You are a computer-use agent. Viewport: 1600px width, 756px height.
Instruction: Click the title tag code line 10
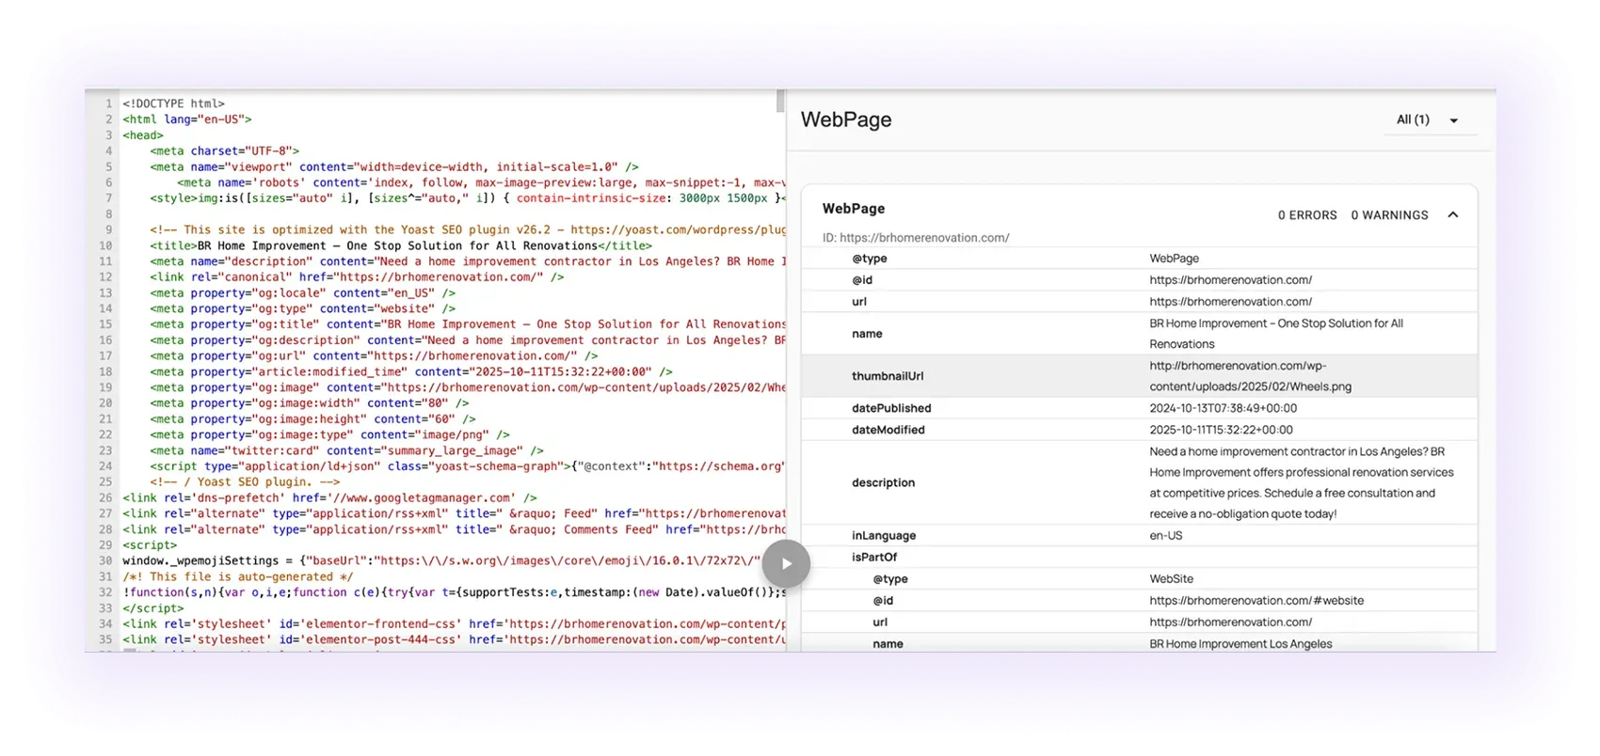click(x=401, y=246)
